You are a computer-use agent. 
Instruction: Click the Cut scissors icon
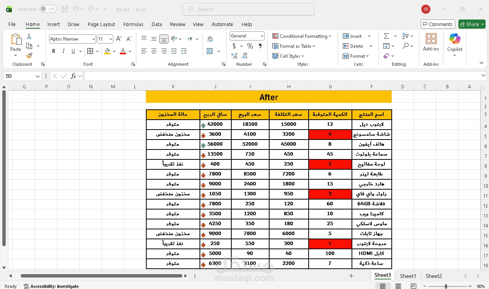click(x=29, y=36)
